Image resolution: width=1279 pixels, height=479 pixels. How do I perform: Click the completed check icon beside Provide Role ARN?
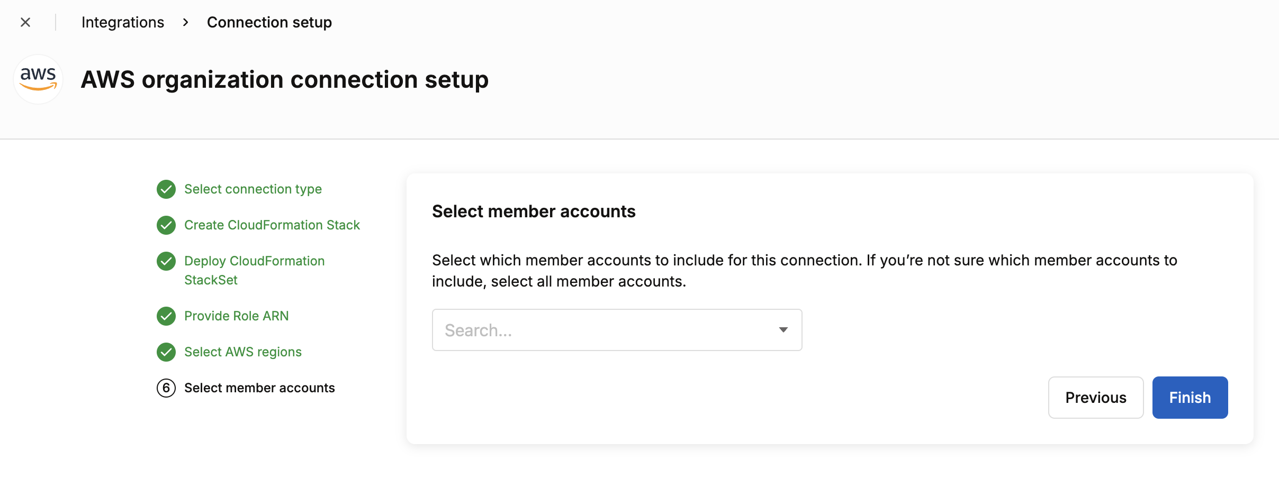(166, 316)
